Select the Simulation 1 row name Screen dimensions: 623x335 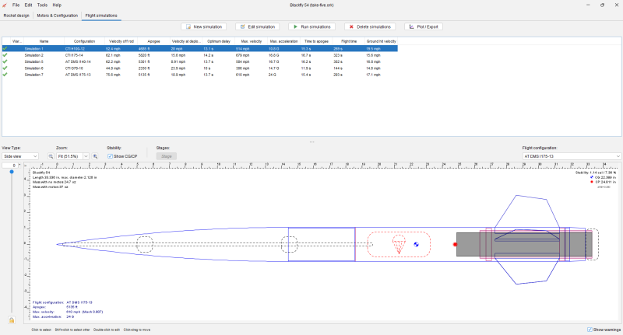[33, 49]
